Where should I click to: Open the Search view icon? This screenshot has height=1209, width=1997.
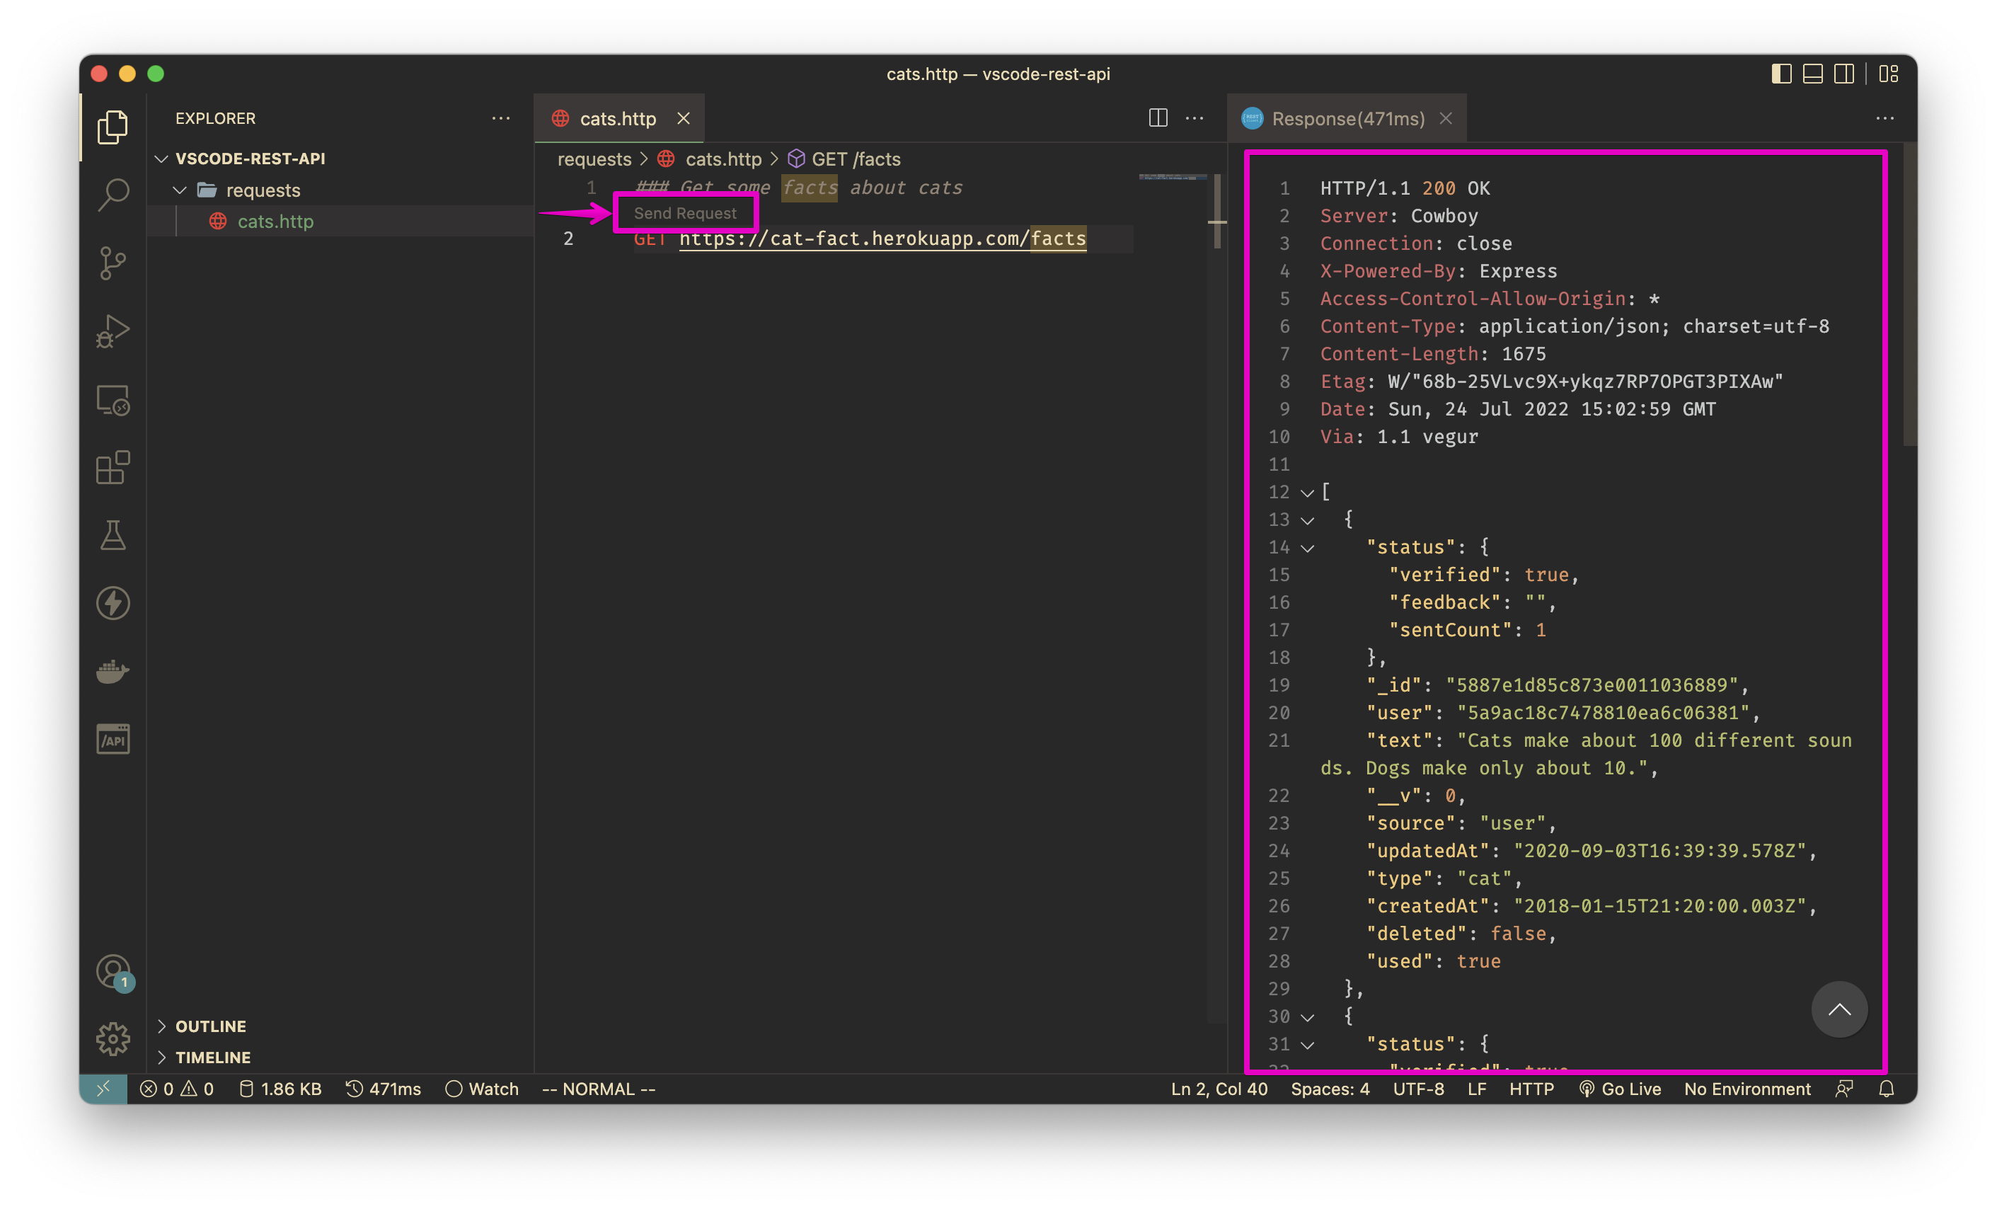[113, 194]
